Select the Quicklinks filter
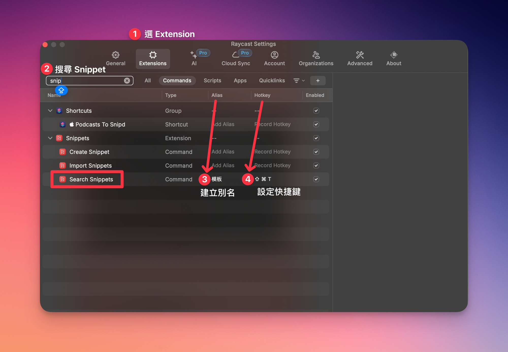Image resolution: width=508 pixels, height=352 pixels. coord(272,80)
